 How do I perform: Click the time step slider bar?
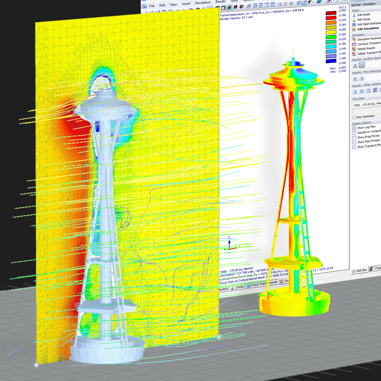[x=367, y=110]
